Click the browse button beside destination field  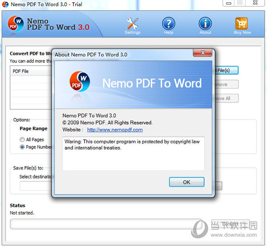(x=218, y=186)
